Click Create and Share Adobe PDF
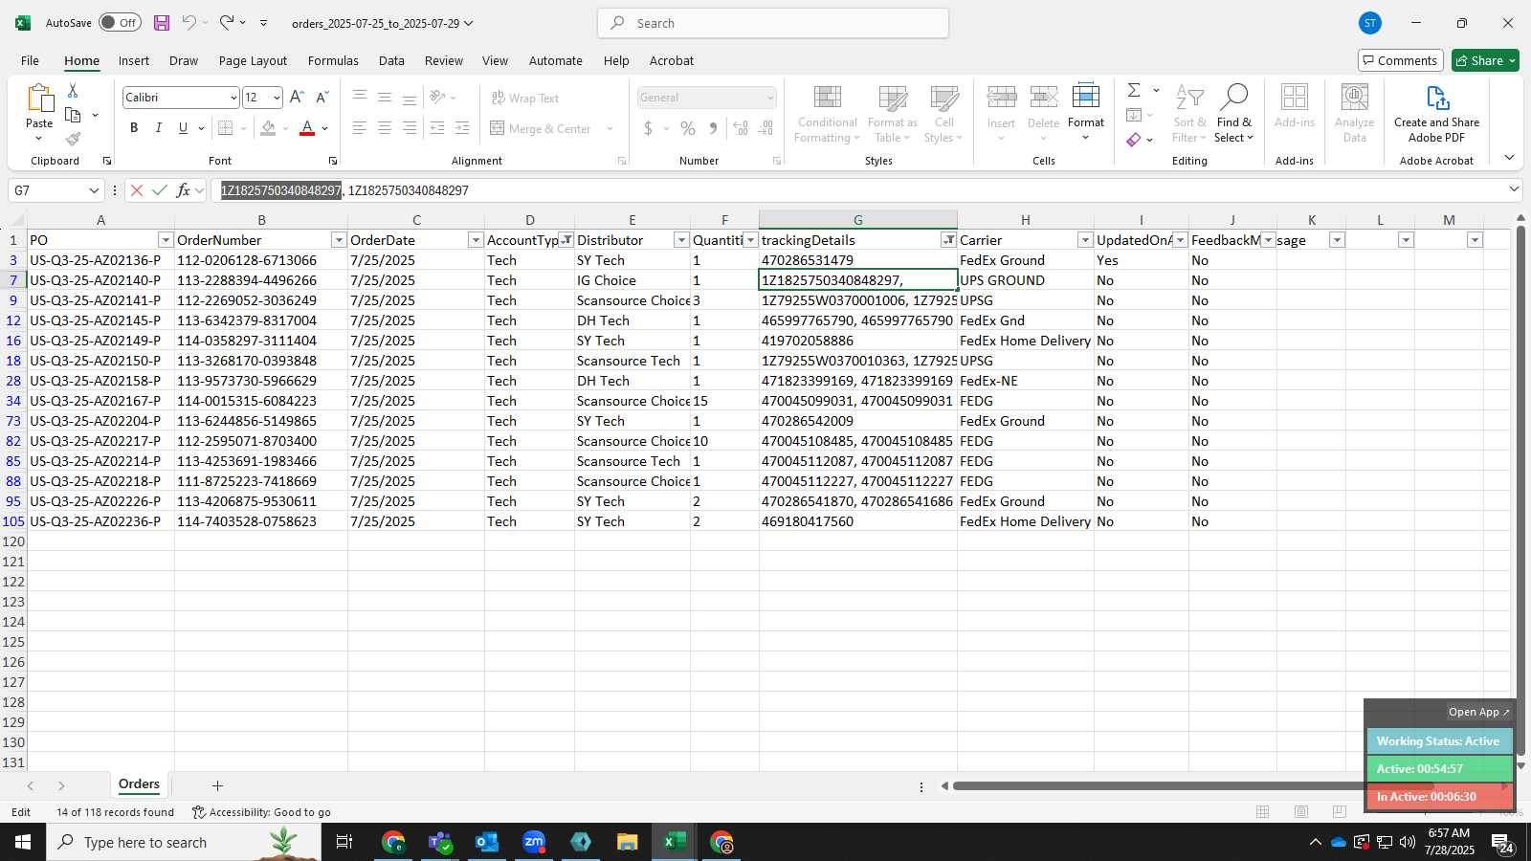 (x=1436, y=115)
